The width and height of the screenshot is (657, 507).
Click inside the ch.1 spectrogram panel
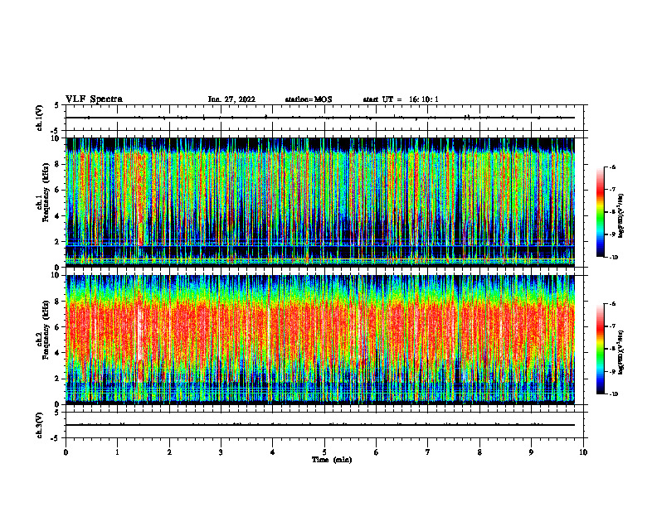tap(320, 202)
